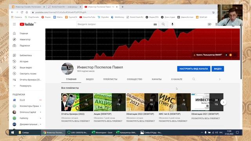The image size is (251, 141).
Task: Open the Облигации 2022 playlist thumbnail
Action: pyautogui.click(x=142, y=102)
